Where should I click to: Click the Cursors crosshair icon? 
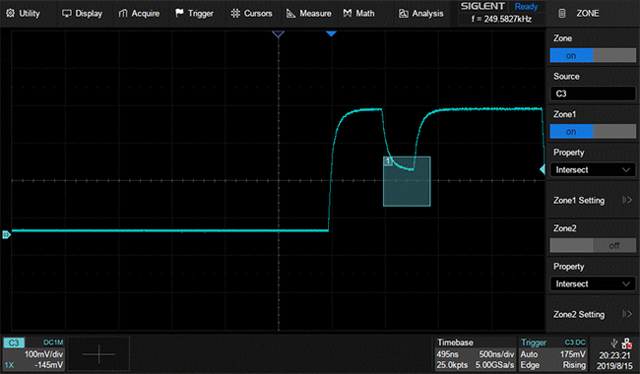coord(235,14)
